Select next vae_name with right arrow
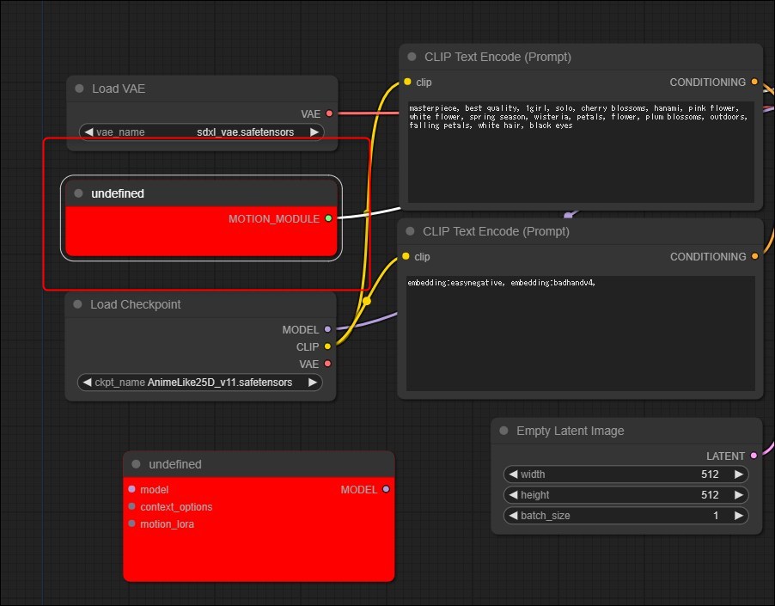The height and width of the screenshot is (606, 775). pyautogui.click(x=314, y=132)
